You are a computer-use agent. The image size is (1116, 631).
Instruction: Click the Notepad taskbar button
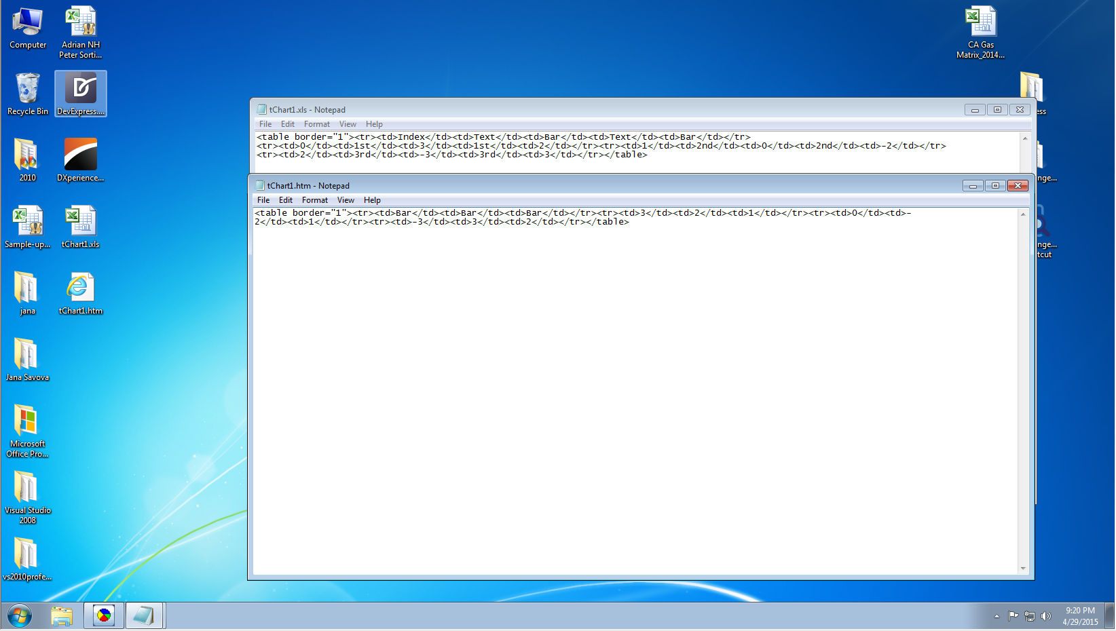point(144,616)
